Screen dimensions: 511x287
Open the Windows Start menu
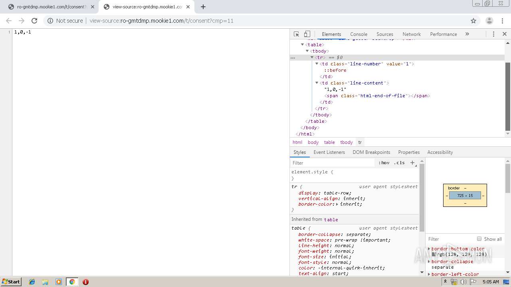pos(11,281)
